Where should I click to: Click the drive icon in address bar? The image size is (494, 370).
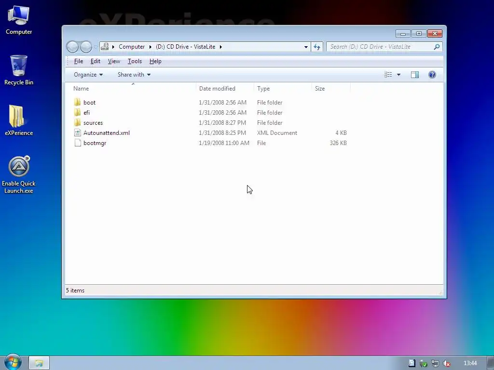click(x=105, y=47)
